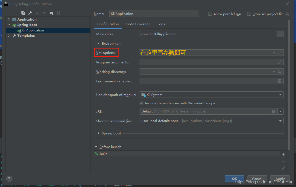Close the Run/Debug Configurations dialog

287,4
